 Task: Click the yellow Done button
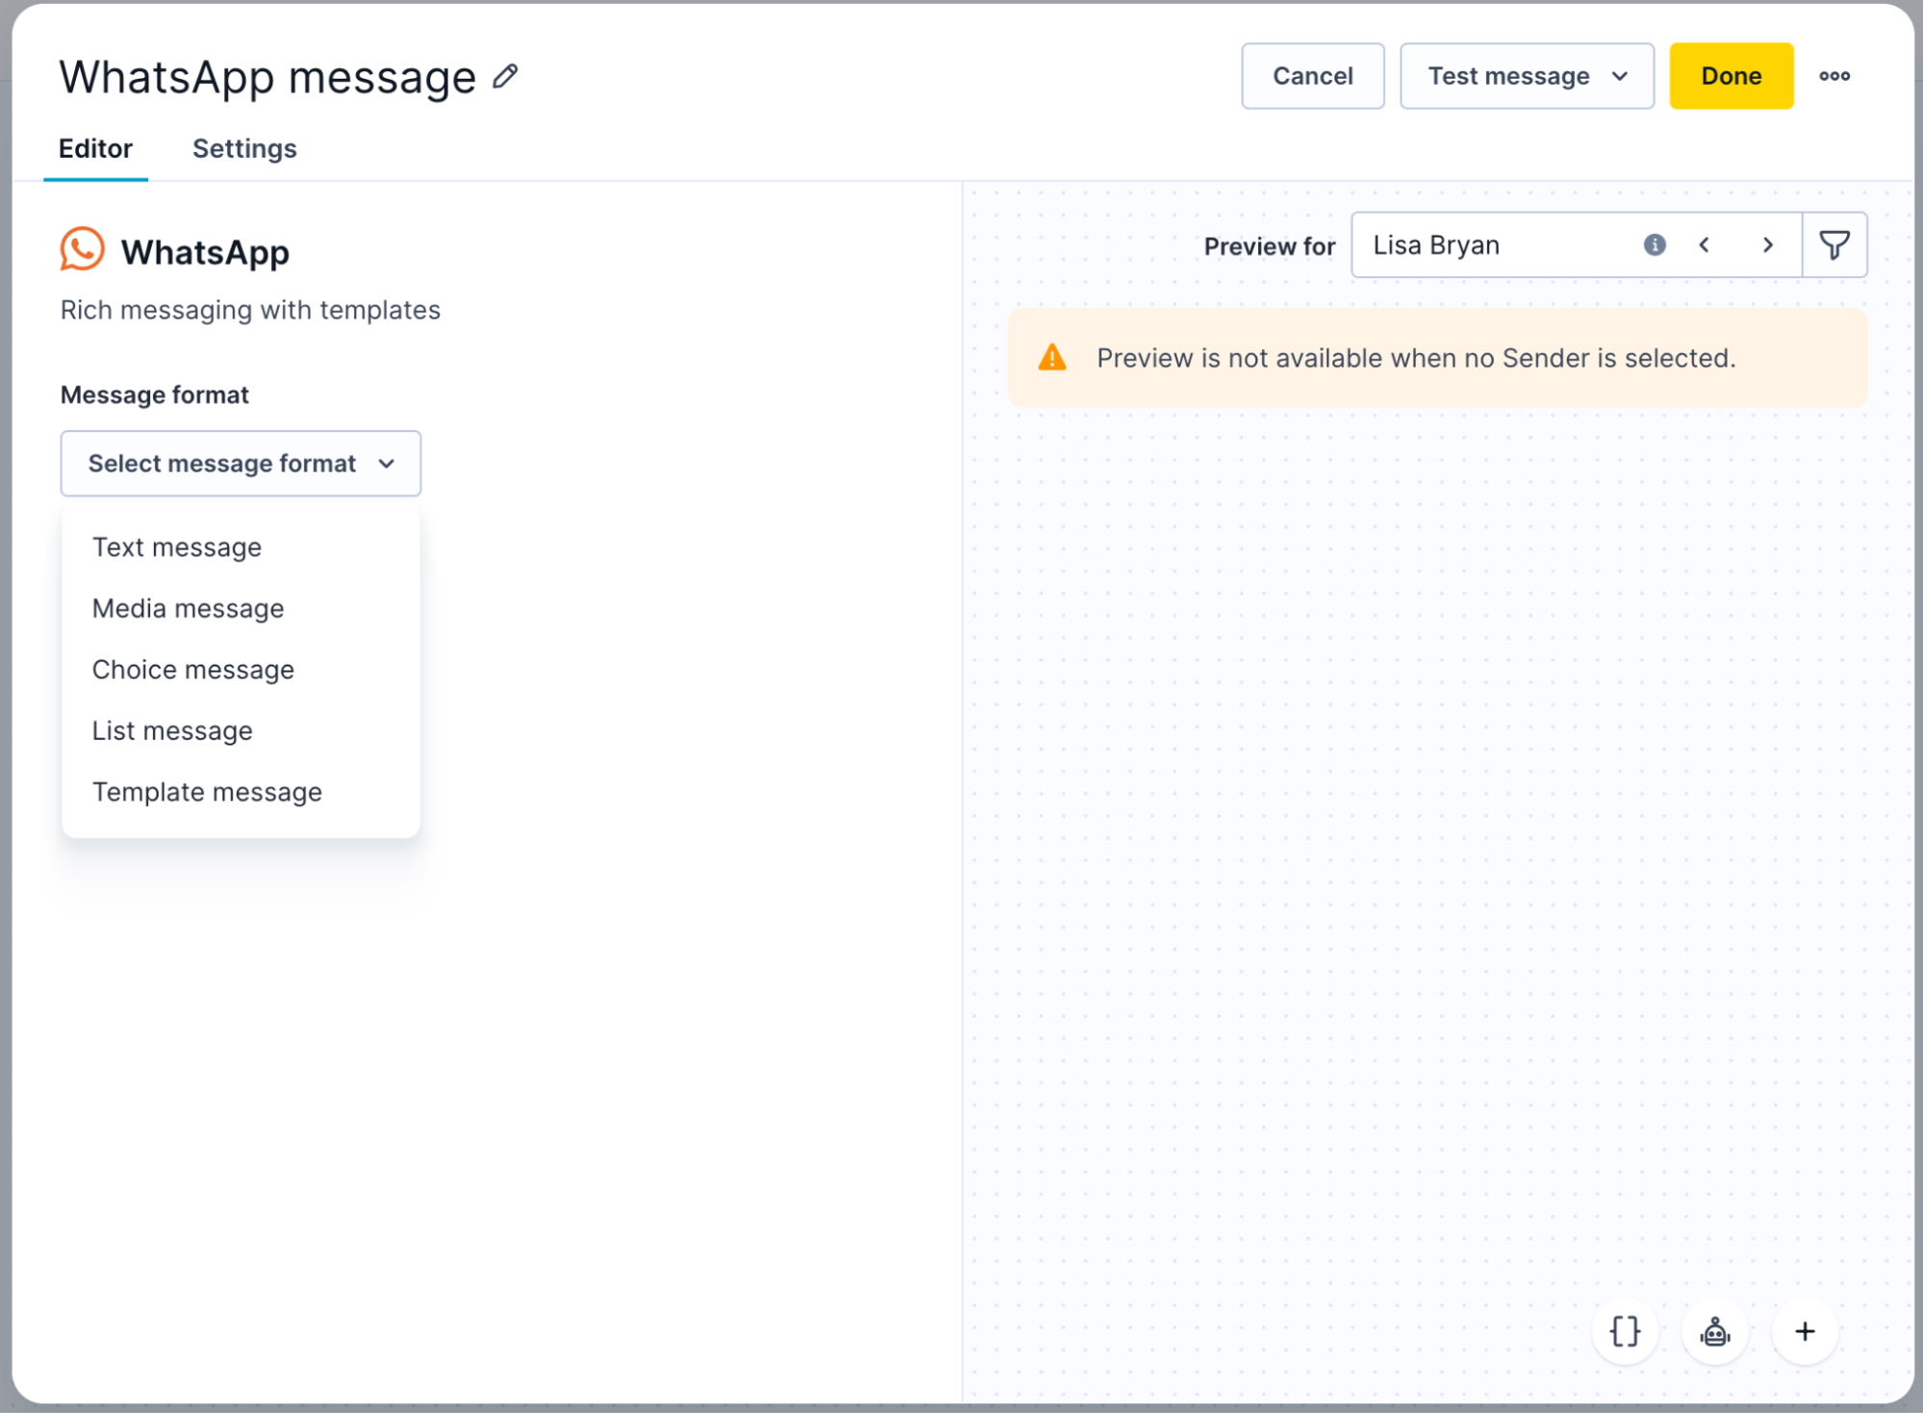coord(1731,76)
